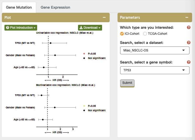Click green P<0.05 swatch in multivariable legend
This screenshot has width=195, height=140.
click(84, 106)
